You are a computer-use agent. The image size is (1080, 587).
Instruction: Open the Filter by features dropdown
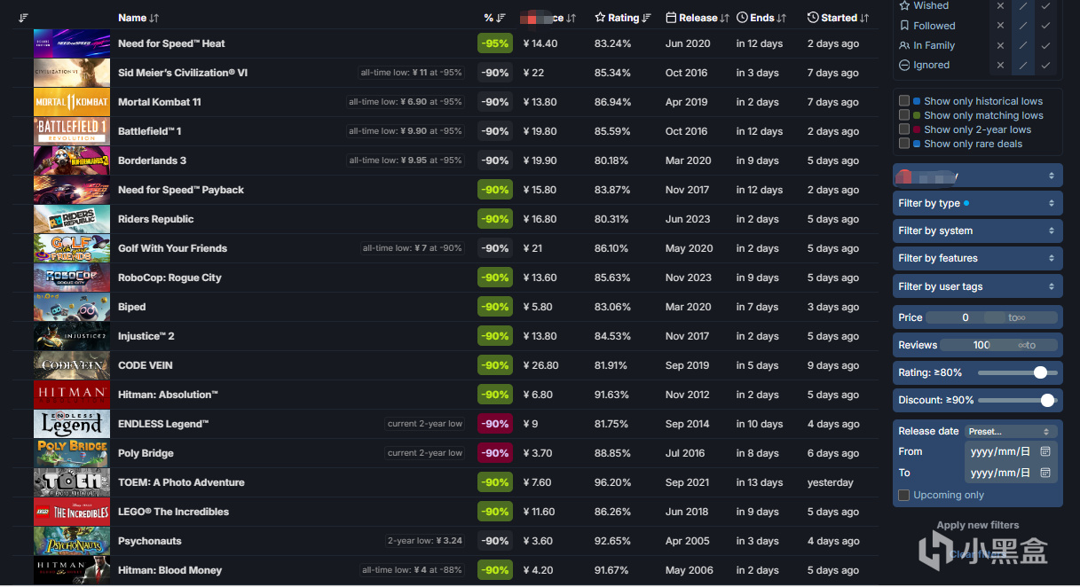(977, 258)
